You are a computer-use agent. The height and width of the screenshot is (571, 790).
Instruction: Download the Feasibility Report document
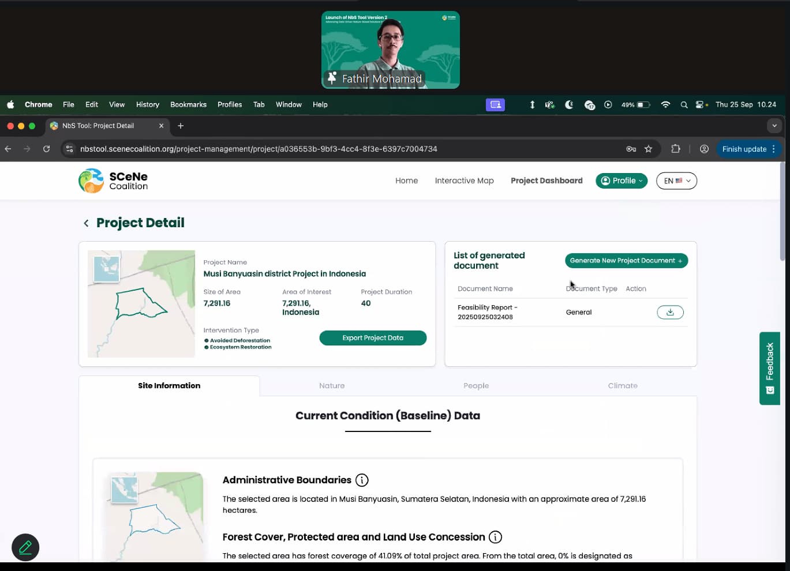(x=670, y=312)
